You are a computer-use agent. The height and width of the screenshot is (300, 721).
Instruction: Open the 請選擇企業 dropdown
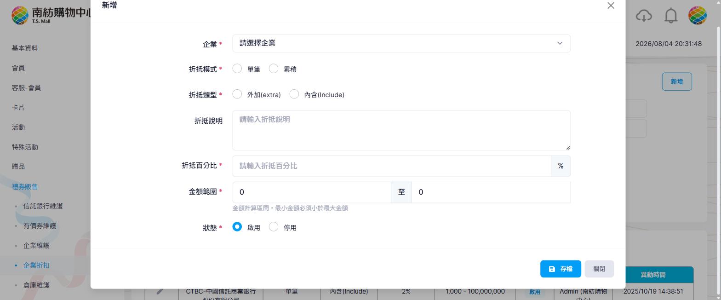coord(401,43)
